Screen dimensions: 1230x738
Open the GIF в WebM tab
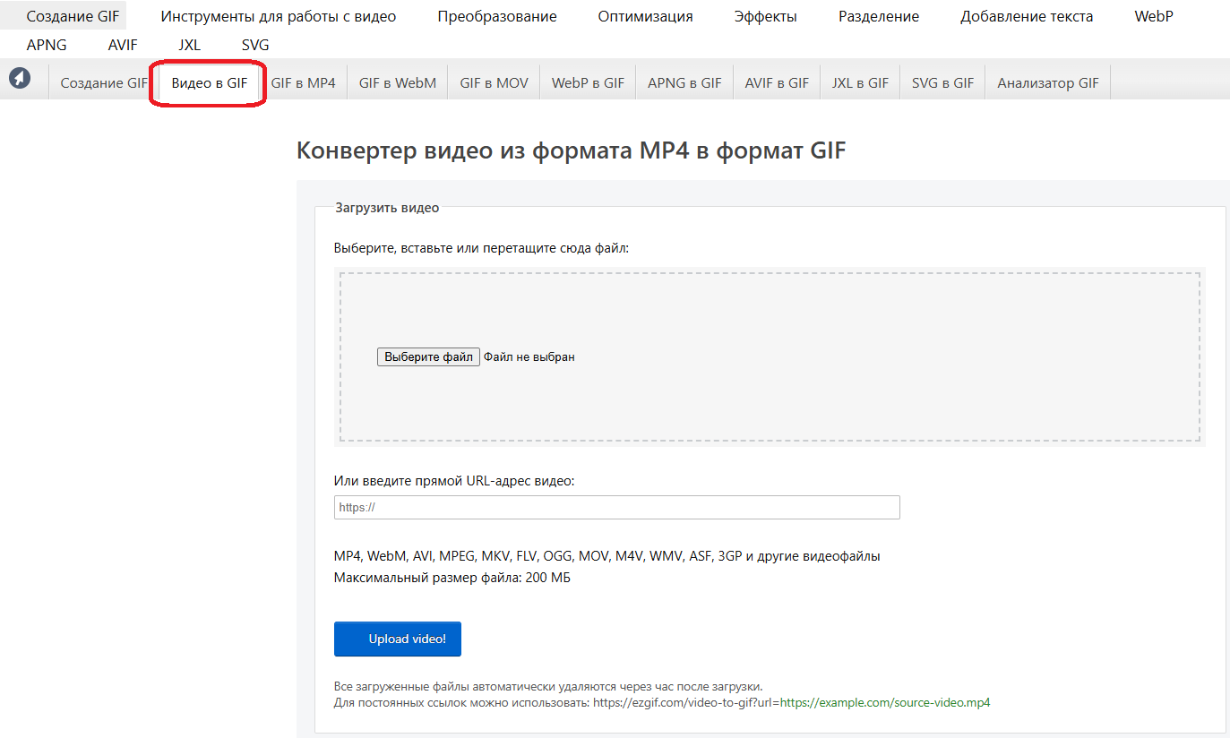[x=397, y=83]
